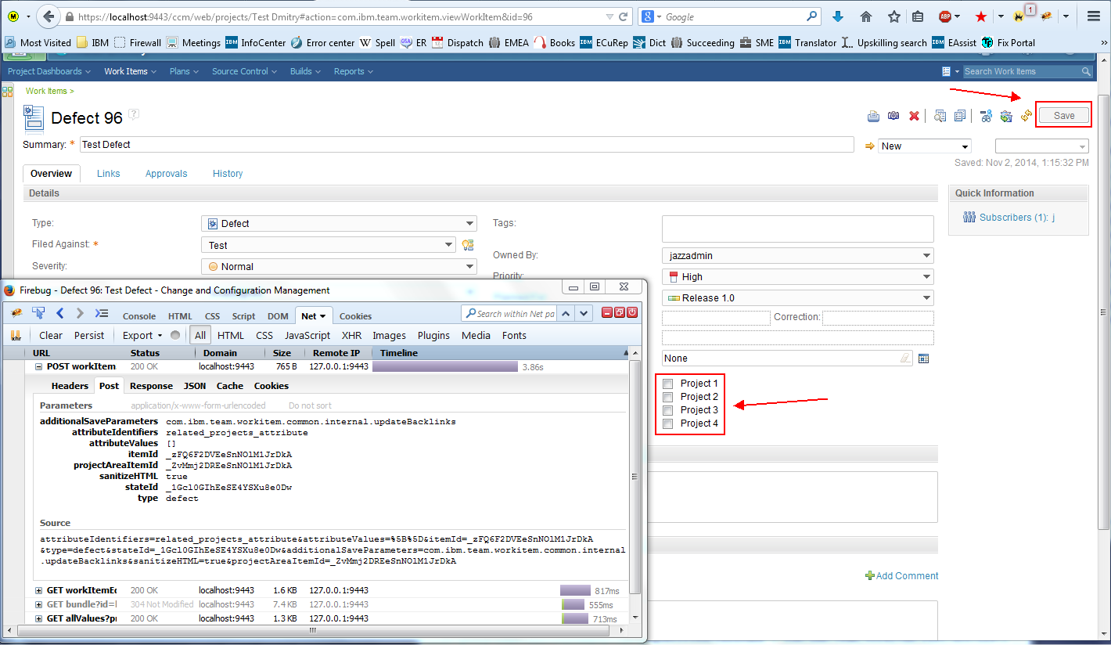
Task: Click the duplicate work item copy icon
Action: [x=960, y=116]
